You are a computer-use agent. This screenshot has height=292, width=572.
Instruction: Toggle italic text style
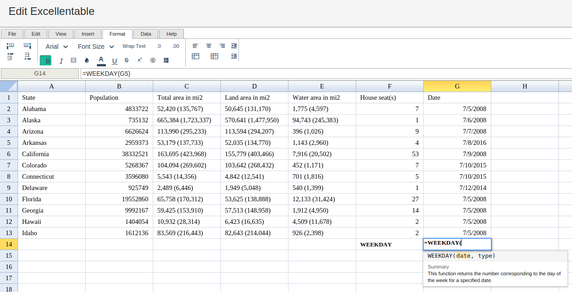click(x=61, y=61)
